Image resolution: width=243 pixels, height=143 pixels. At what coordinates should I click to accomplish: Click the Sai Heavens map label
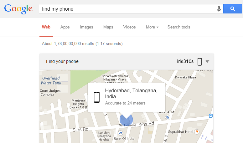tap(127, 125)
